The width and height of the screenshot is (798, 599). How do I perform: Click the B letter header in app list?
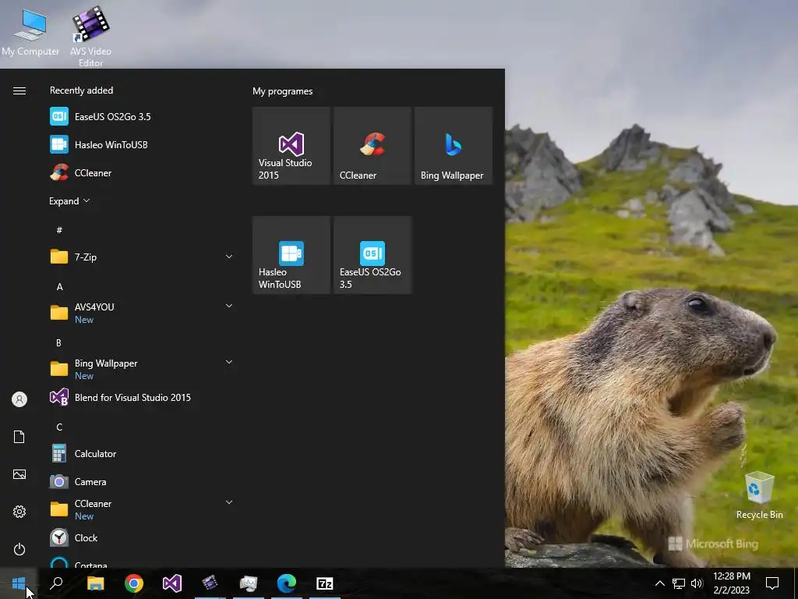[x=58, y=343]
